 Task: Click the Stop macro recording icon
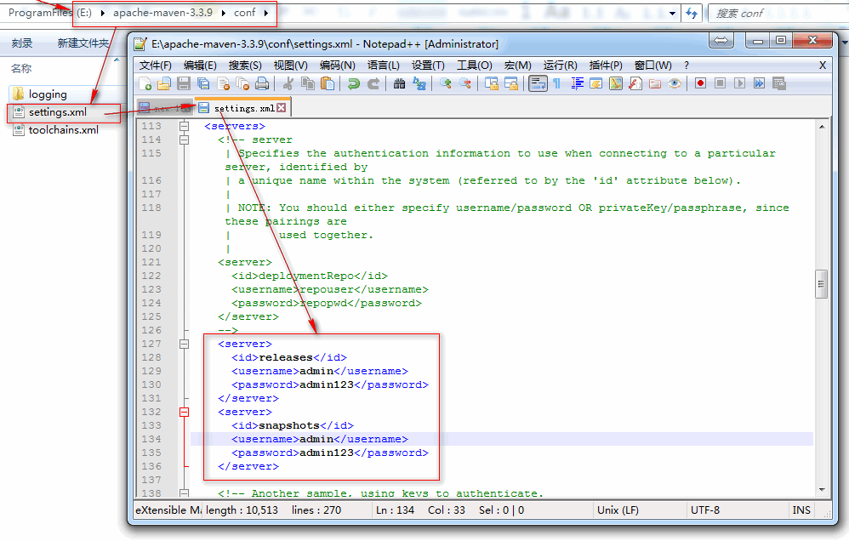pyautogui.click(x=720, y=83)
